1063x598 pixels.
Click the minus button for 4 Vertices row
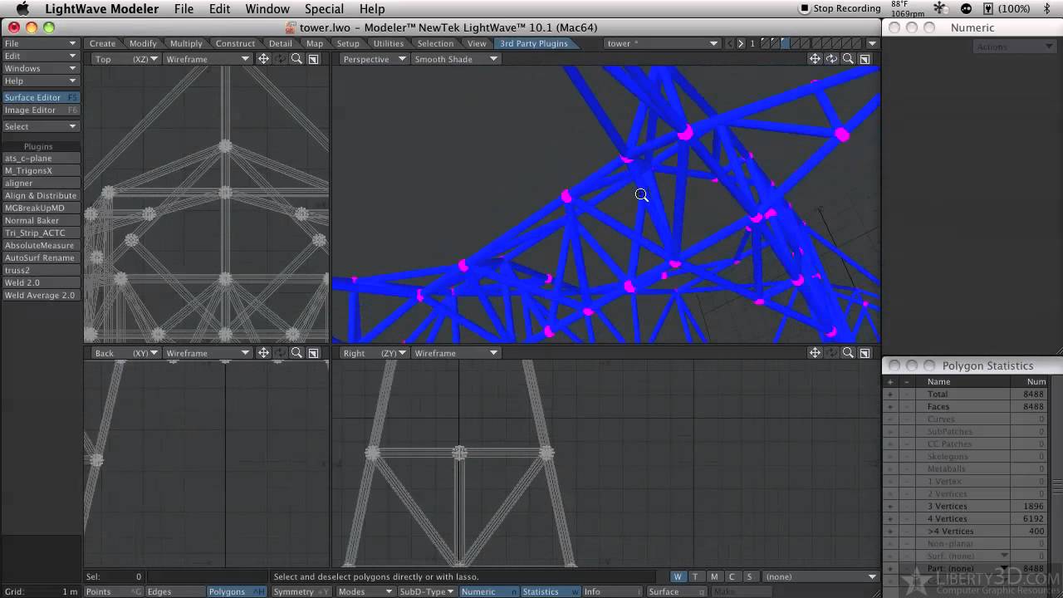coord(906,519)
